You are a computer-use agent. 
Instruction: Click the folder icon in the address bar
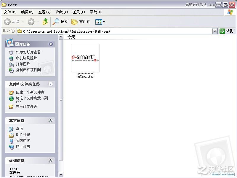20,31
